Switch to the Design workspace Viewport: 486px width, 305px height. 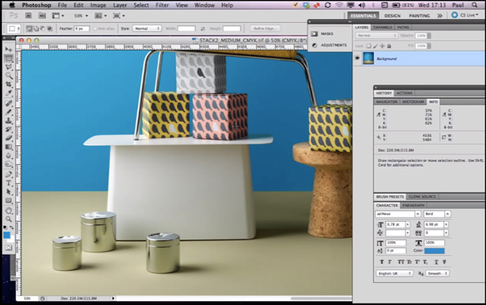tap(393, 16)
